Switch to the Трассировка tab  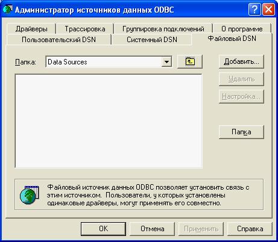85,29
